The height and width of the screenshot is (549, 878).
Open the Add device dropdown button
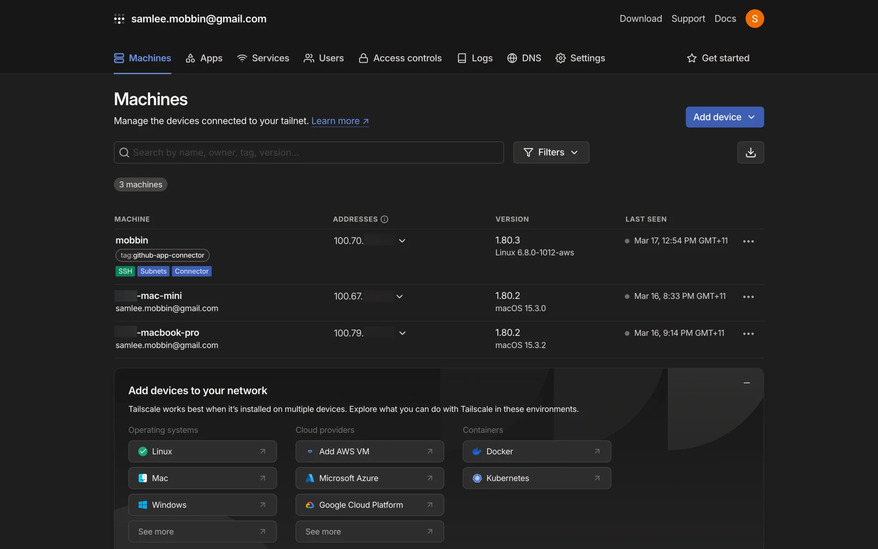(724, 117)
